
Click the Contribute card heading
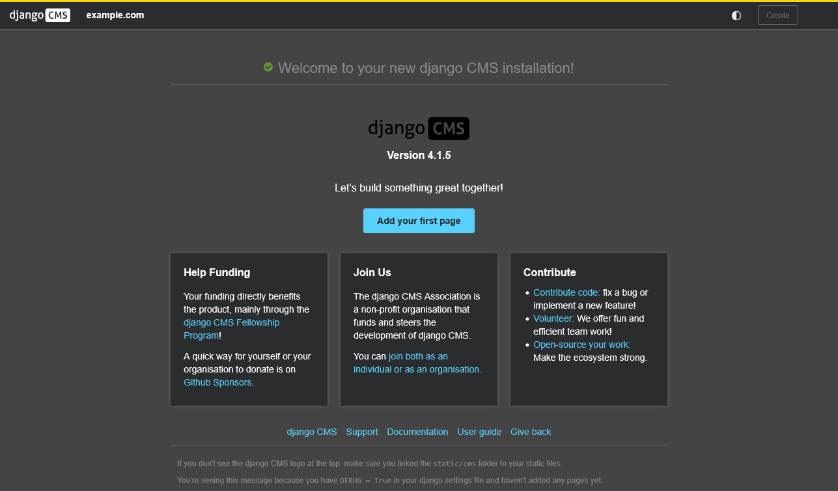click(550, 272)
